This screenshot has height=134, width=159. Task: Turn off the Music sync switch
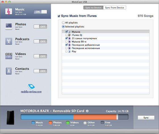(x=40, y=12)
